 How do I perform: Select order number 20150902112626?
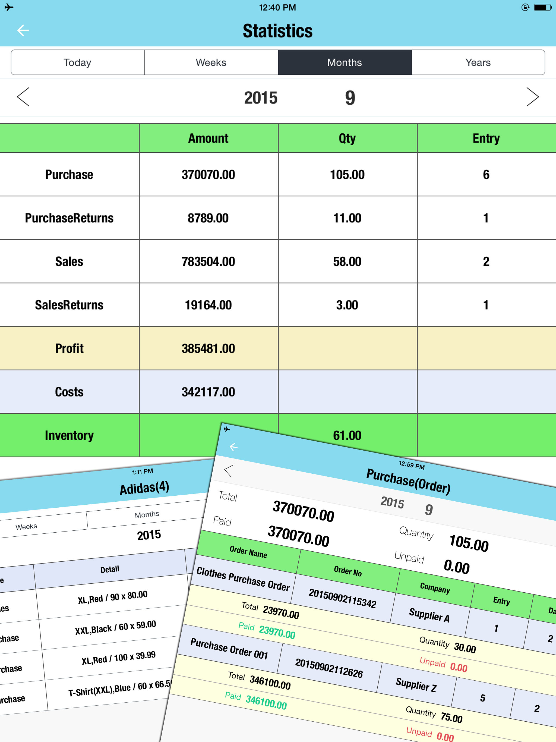point(329,668)
